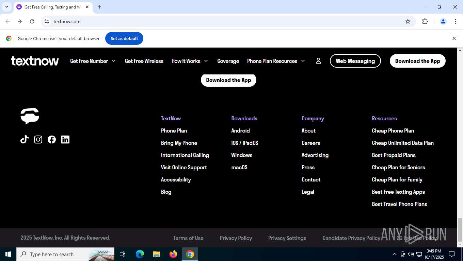Screen dimensions: 463x261
Task: Expand the Phone Plan Resources menu
Action: pyautogui.click(x=276, y=61)
